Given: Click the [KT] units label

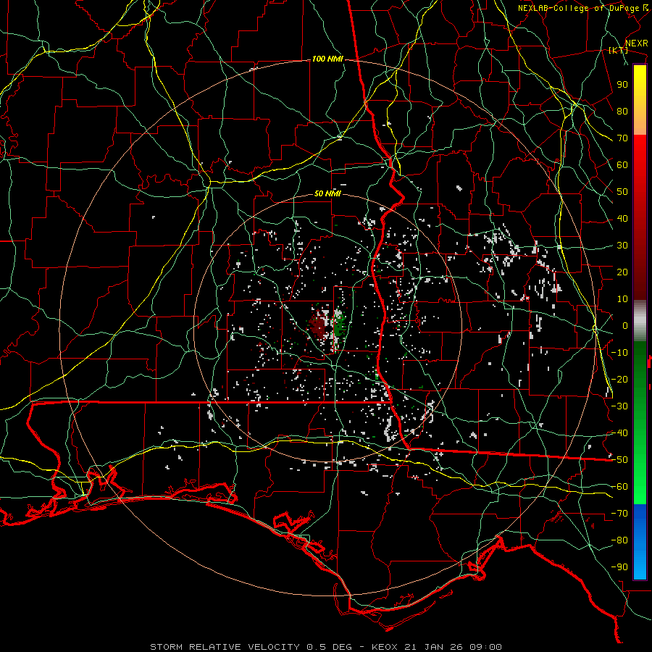Looking at the screenshot, I should coord(619,50).
